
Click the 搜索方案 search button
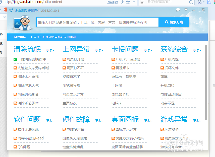pyautogui.click(x=174, y=22)
